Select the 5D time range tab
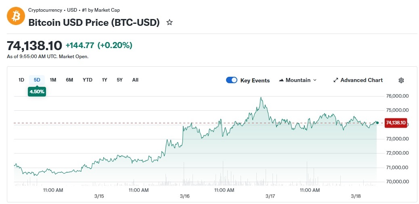The height and width of the screenshot is (204, 419). click(x=37, y=80)
